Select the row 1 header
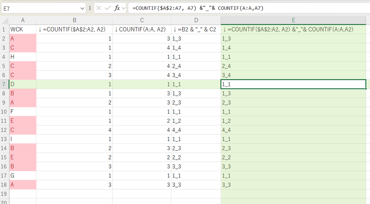 5,30
